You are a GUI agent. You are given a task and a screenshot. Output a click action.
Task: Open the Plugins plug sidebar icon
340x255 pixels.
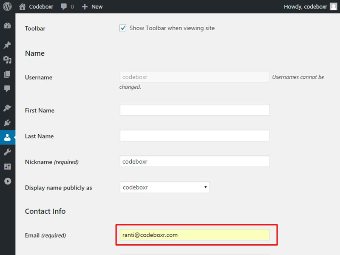pyautogui.click(x=7, y=123)
